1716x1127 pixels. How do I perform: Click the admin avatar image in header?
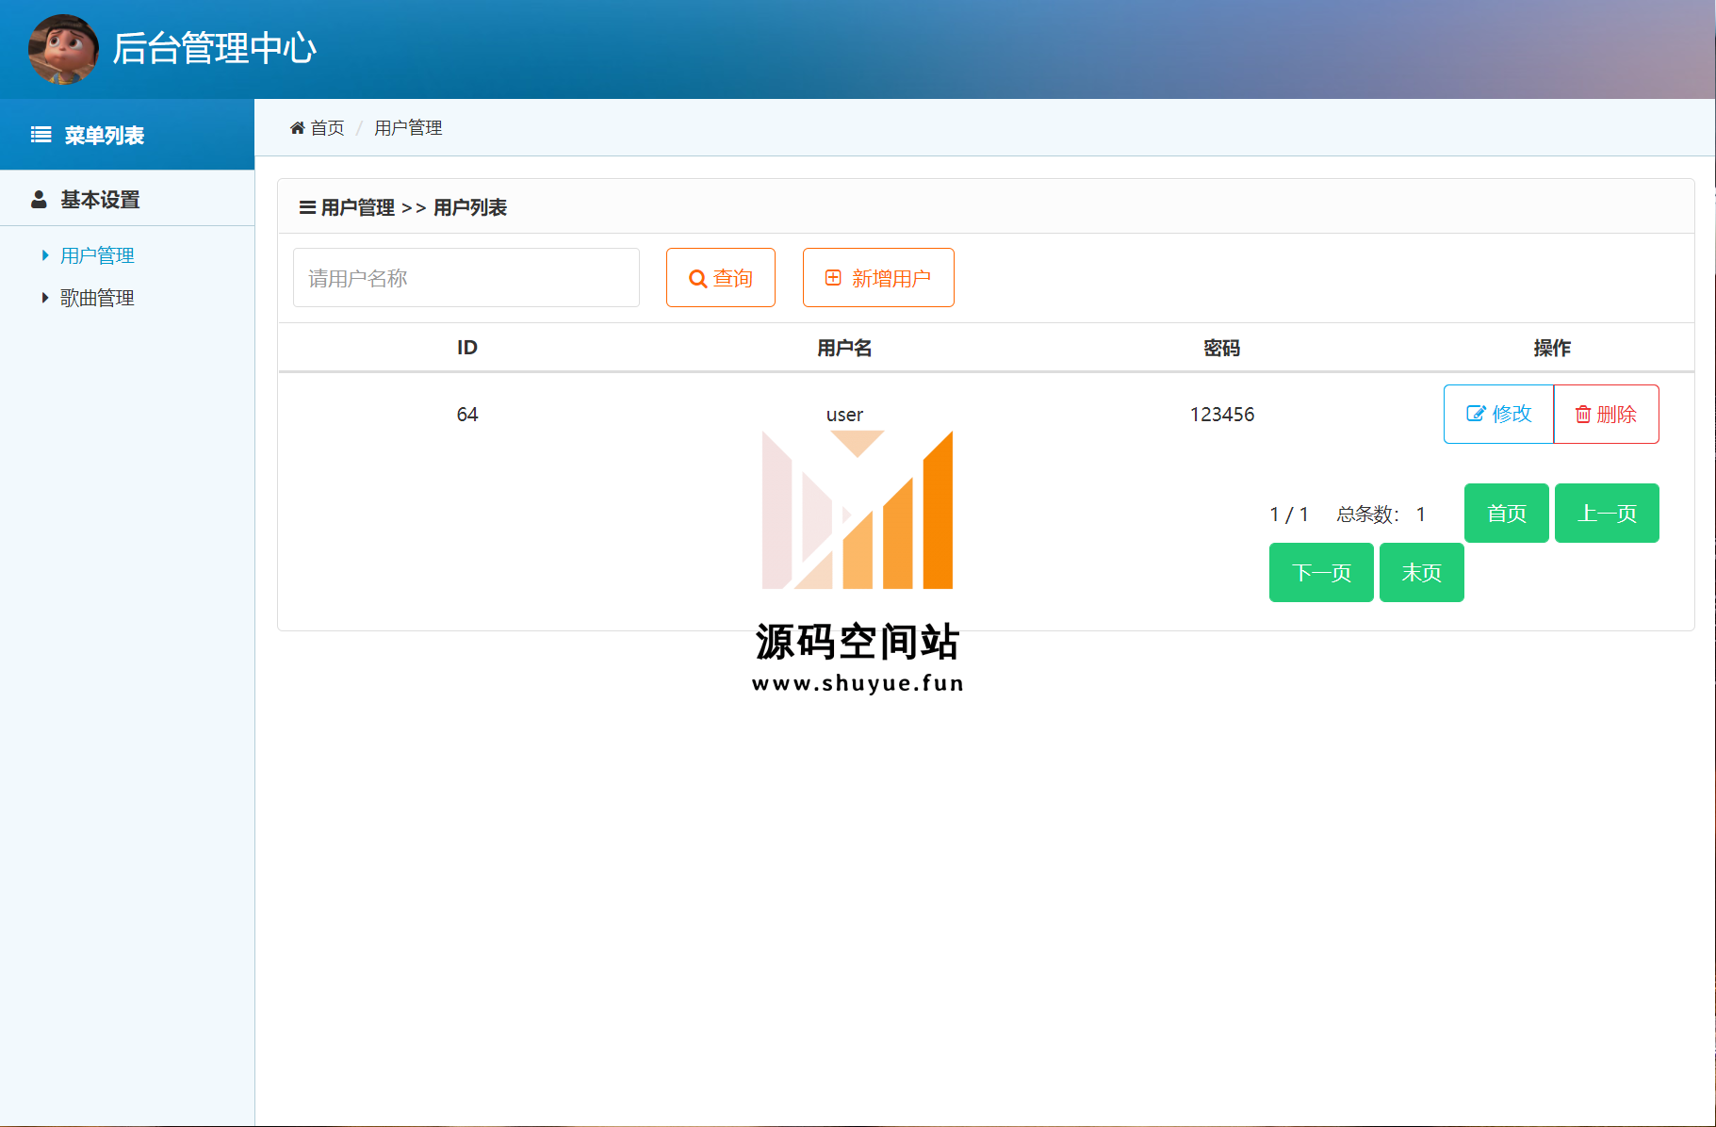coord(63,49)
